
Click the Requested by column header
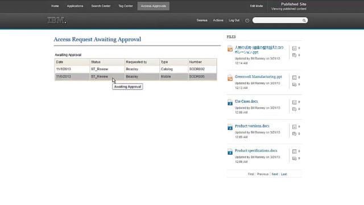(142, 62)
